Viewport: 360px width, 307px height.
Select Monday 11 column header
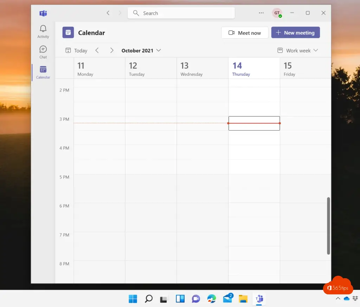[99, 68]
